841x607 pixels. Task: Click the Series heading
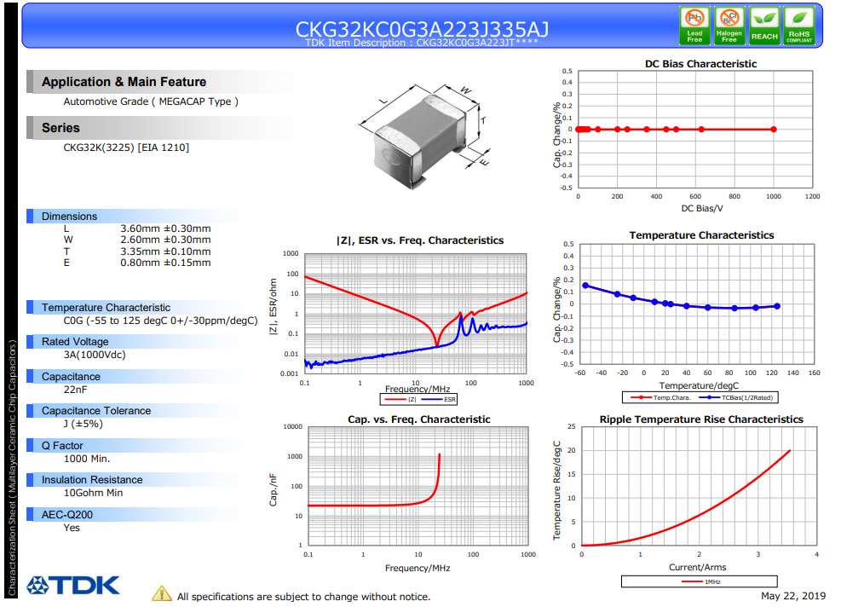click(x=60, y=128)
